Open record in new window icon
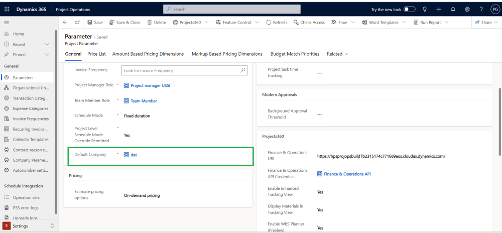Viewport: 502px width, 233px height. point(77,23)
